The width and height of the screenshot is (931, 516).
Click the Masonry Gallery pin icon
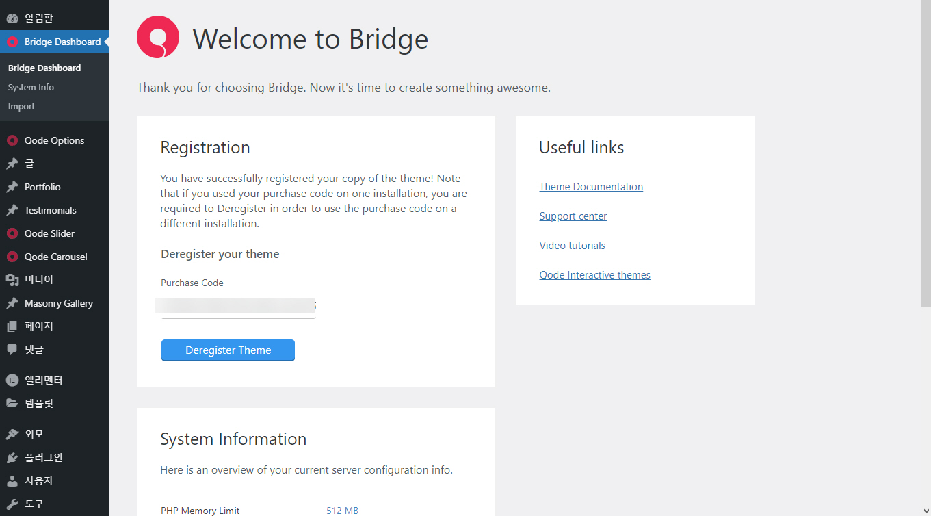pyautogui.click(x=12, y=303)
